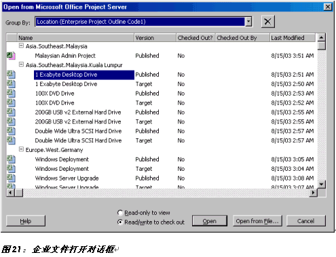Image resolution: width=336 pixels, height=257 pixels.
Task: Click the horizontal scrollbar right arrow
Action: [x=314, y=193]
